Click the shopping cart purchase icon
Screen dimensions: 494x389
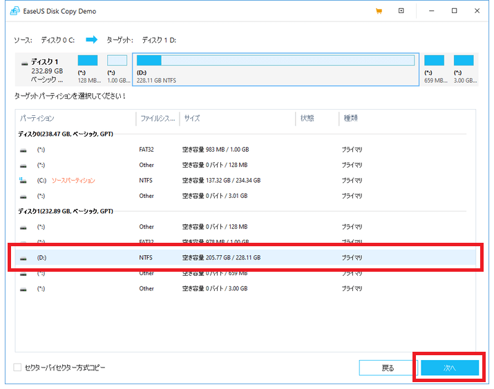[x=379, y=12]
